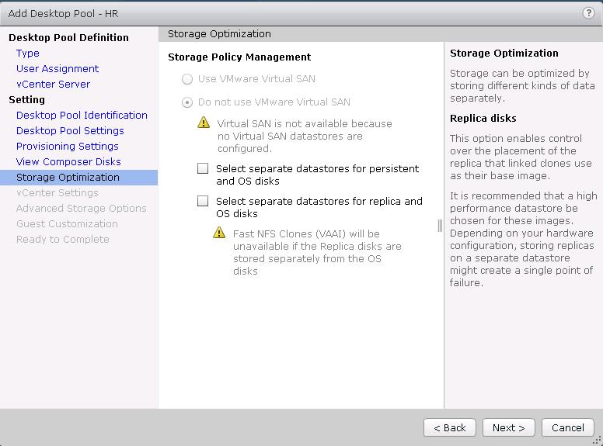
Task: Go to the Type step
Action: pyautogui.click(x=28, y=54)
